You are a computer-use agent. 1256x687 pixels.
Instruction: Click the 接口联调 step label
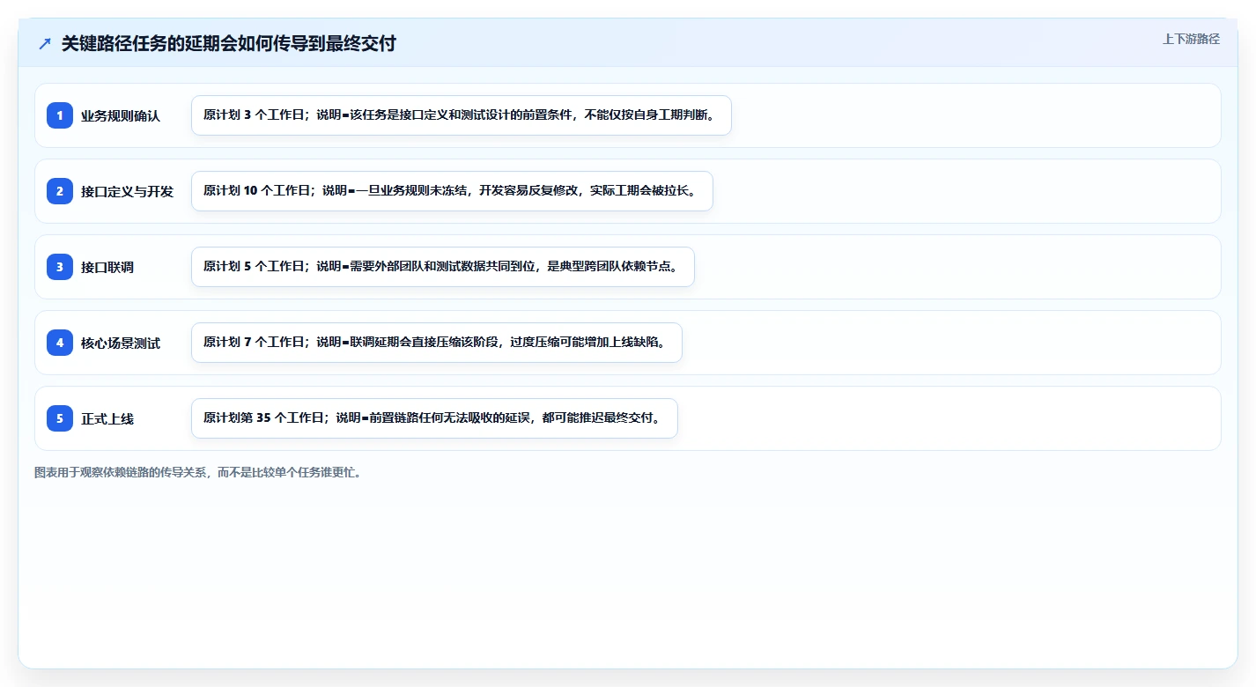tap(107, 267)
